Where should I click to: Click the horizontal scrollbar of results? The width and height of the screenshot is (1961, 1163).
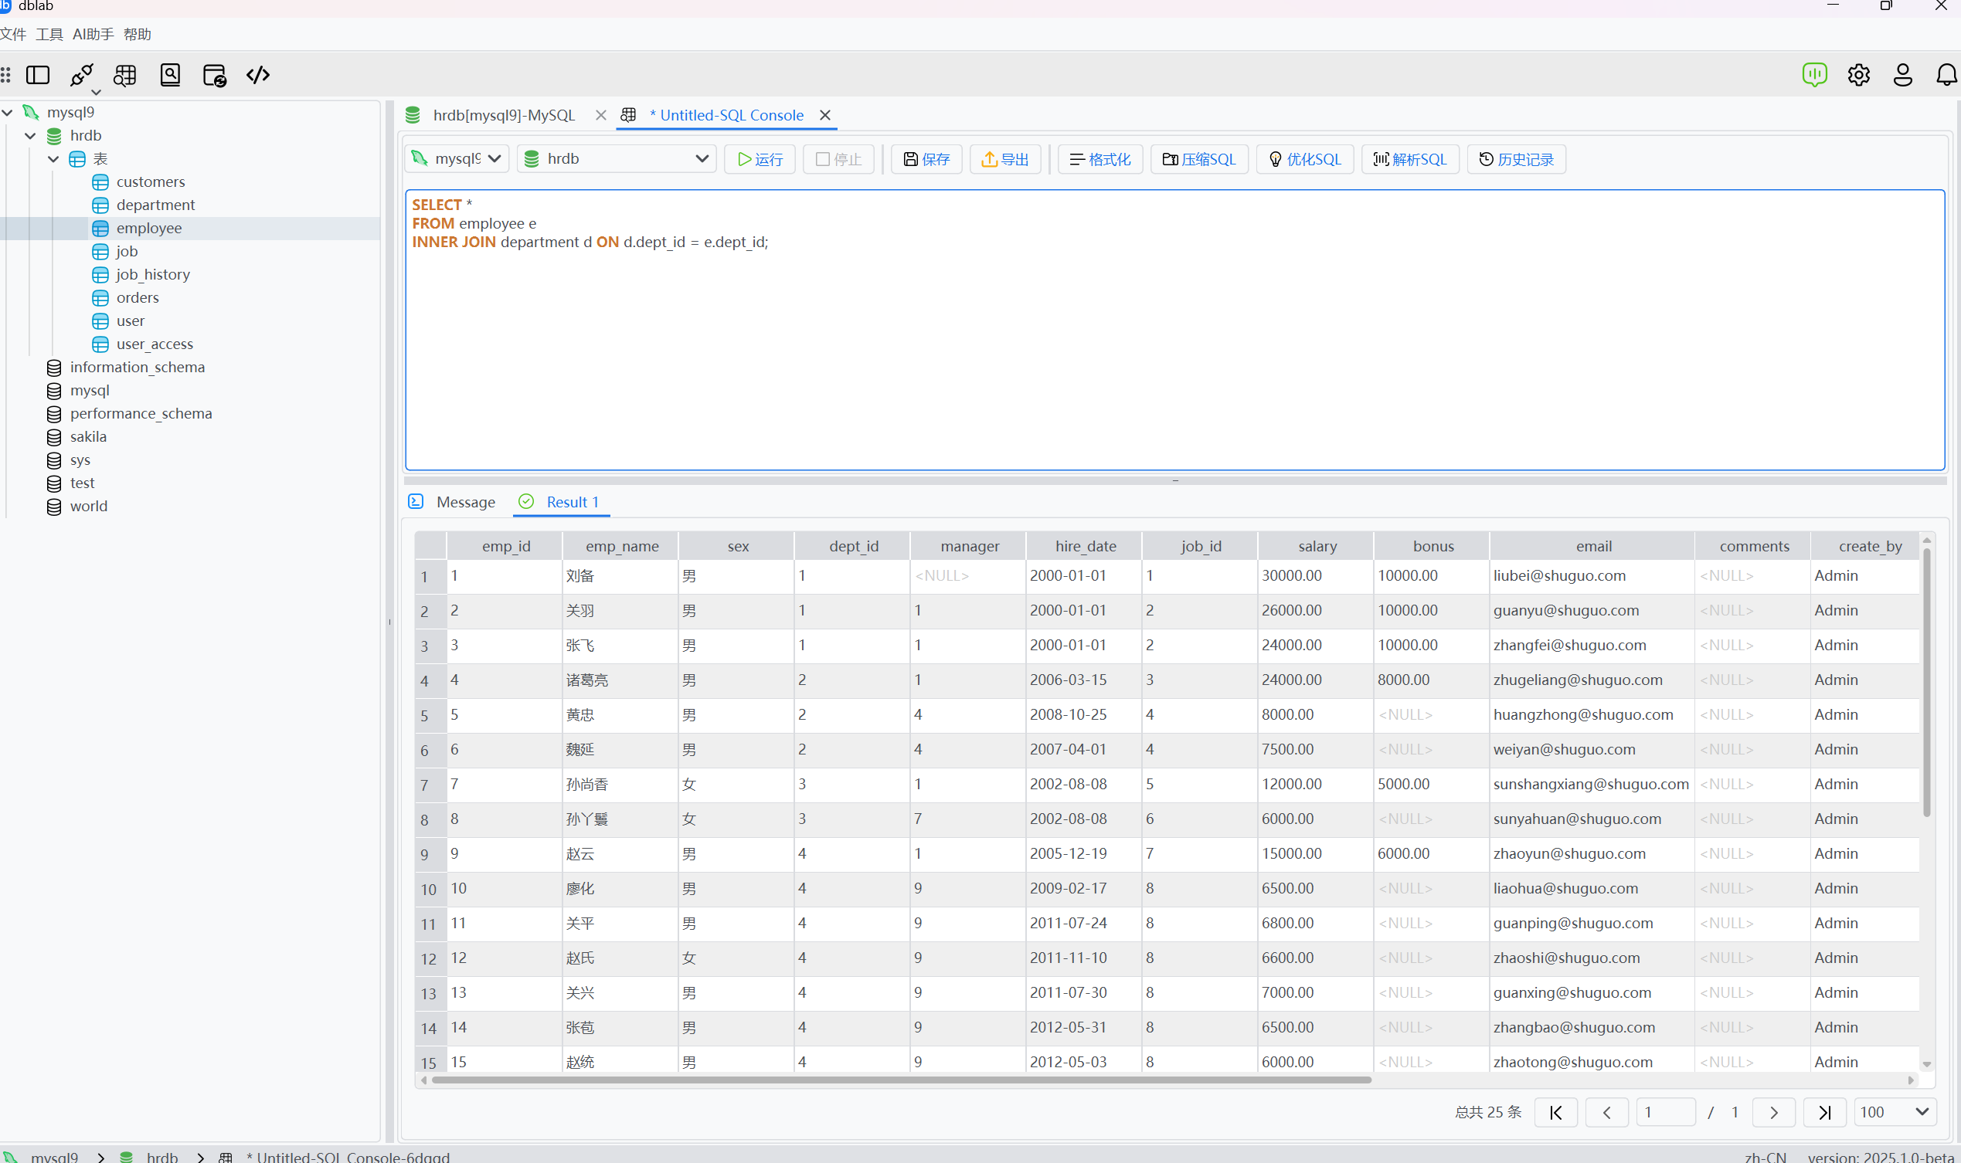pos(901,1080)
